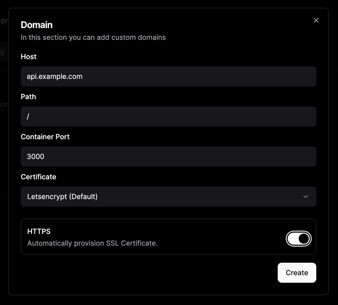Click the HTTPS label in the bordered card

[39, 231]
